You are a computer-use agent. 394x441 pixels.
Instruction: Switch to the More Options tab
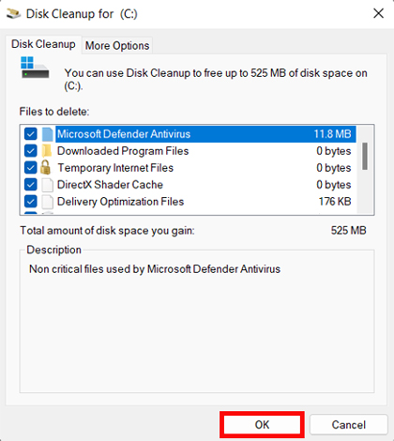pos(117,46)
